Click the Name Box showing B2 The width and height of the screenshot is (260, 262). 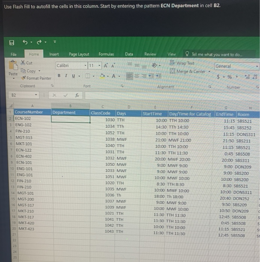click(24, 95)
